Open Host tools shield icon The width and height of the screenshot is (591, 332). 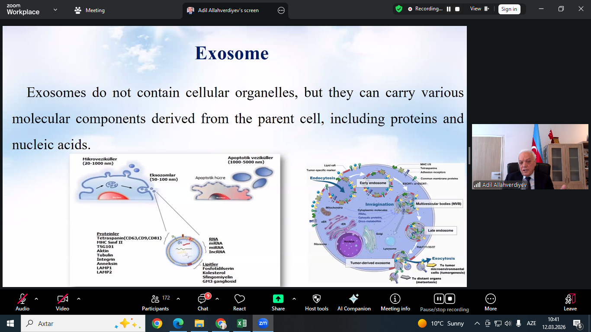point(317,299)
